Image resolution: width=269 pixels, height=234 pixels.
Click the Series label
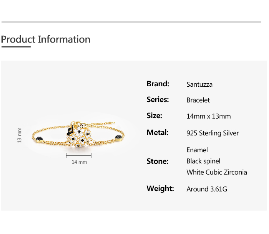(158, 100)
